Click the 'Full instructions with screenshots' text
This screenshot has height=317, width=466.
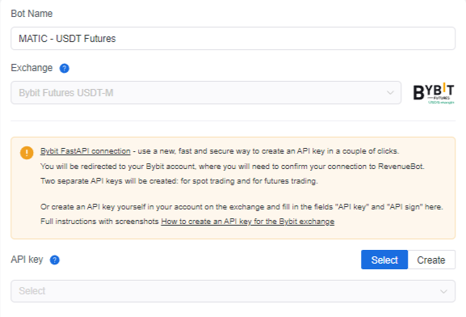pyautogui.click(x=99, y=222)
